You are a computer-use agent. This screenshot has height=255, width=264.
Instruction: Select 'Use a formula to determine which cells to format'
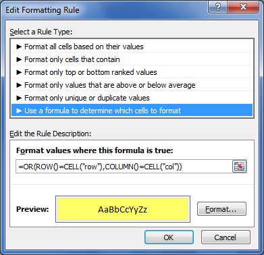pos(132,111)
